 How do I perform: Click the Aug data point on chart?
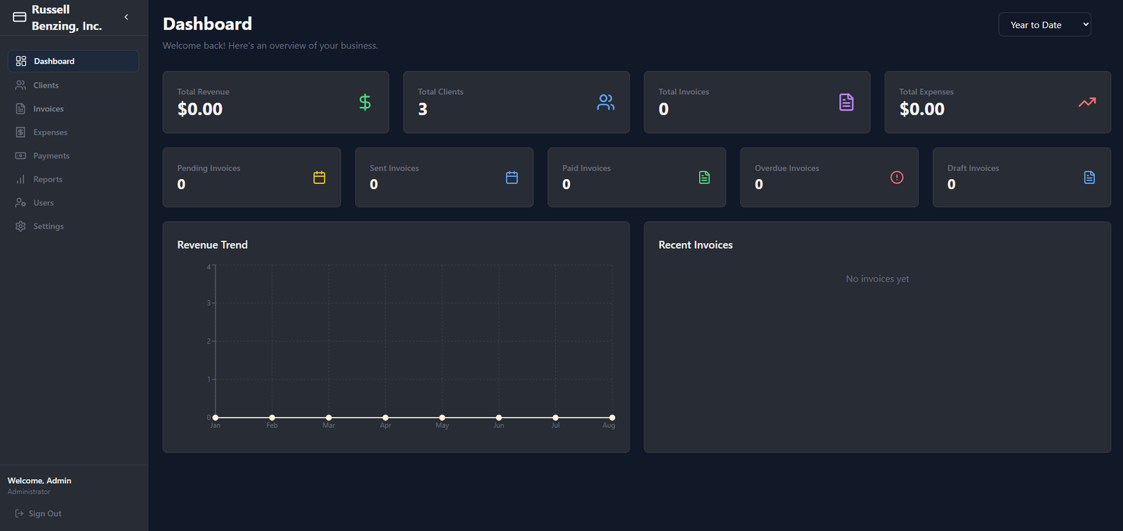point(612,418)
